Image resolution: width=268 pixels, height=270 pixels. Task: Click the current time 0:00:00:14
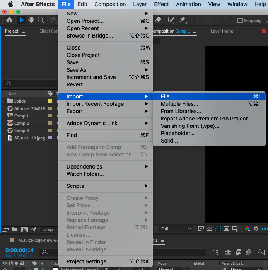(x=20, y=250)
